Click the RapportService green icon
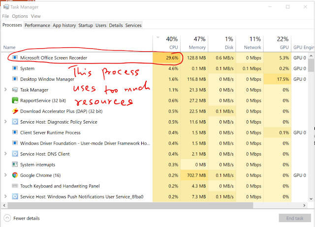Viewport: 315px width, 227px height. coord(15,100)
